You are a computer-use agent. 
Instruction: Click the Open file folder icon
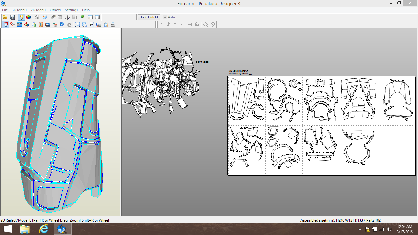[5, 17]
